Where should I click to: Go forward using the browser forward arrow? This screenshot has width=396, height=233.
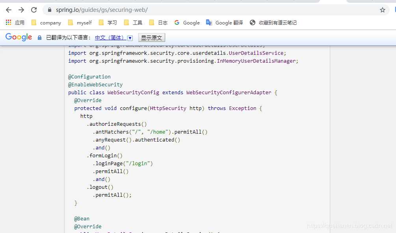[x=21, y=10]
